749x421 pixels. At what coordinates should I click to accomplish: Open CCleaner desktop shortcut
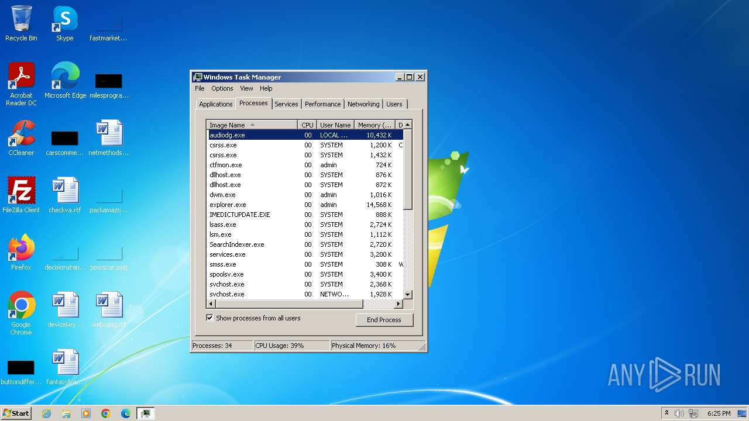pos(21,137)
